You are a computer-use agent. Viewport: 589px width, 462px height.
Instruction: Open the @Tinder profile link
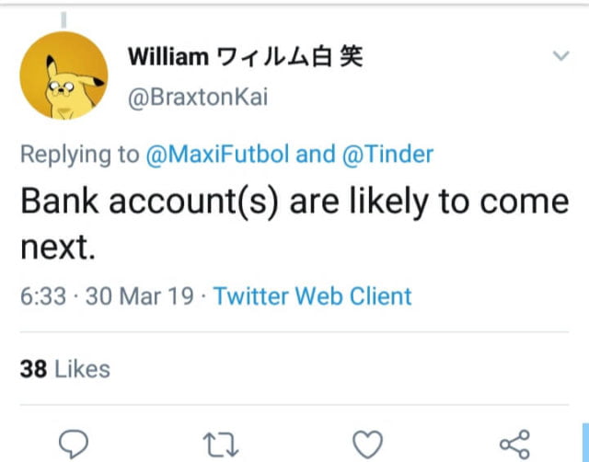(389, 154)
